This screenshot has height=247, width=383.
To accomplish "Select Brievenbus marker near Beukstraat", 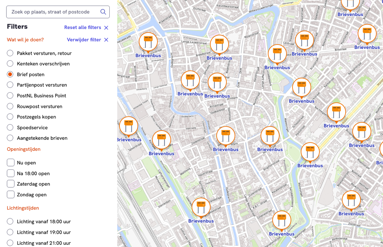I will point(351,200).
